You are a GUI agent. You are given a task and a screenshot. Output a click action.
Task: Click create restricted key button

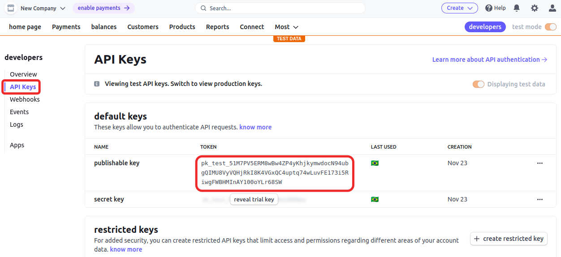pos(509,239)
